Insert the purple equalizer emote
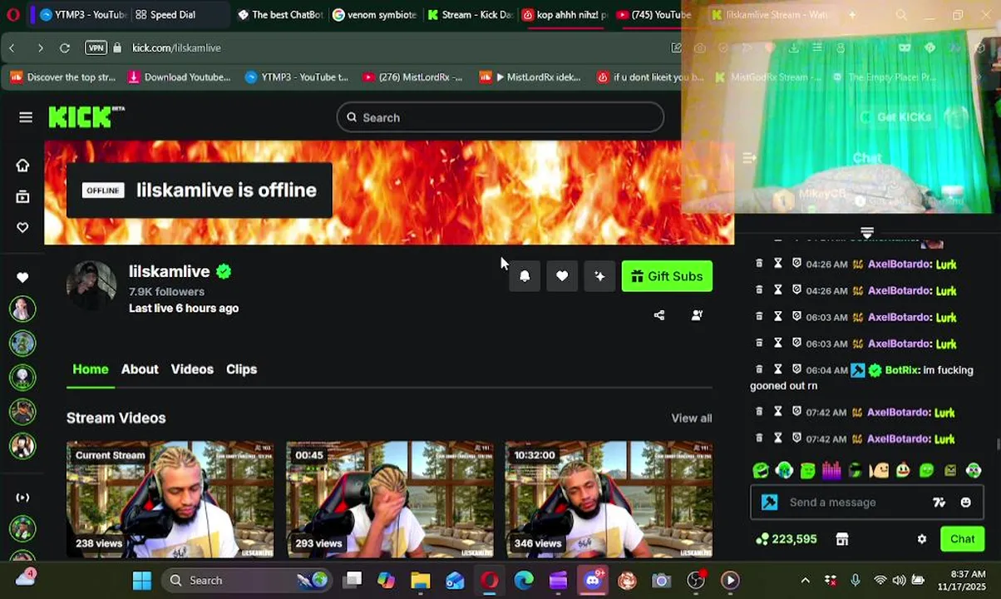Image resolution: width=1001 pixels, height=599 pixels. click(831, 471)
